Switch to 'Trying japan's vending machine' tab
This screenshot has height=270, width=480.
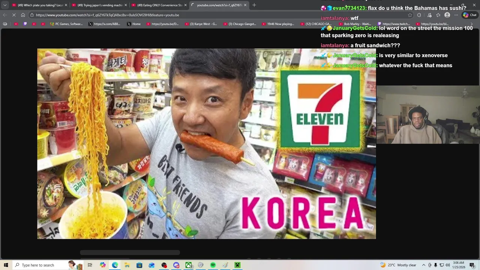point(99,5)
